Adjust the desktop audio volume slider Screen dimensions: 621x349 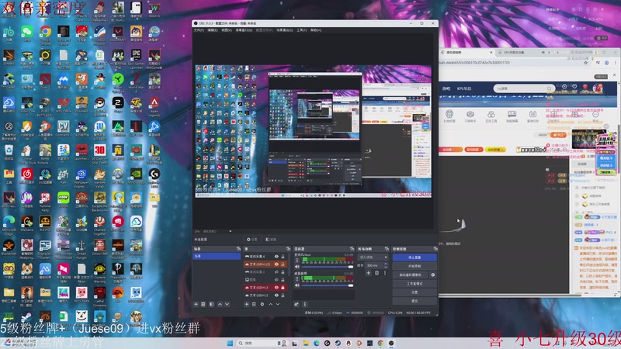[x=327, y=285]
